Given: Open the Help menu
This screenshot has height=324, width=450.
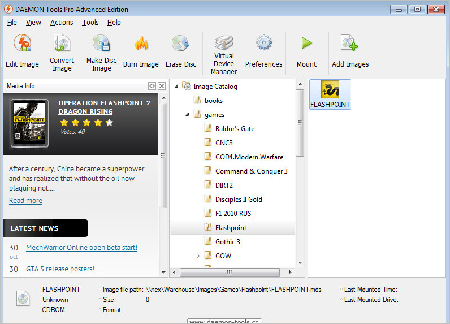Looking at the screenshot, I should [x=114, y=23].
